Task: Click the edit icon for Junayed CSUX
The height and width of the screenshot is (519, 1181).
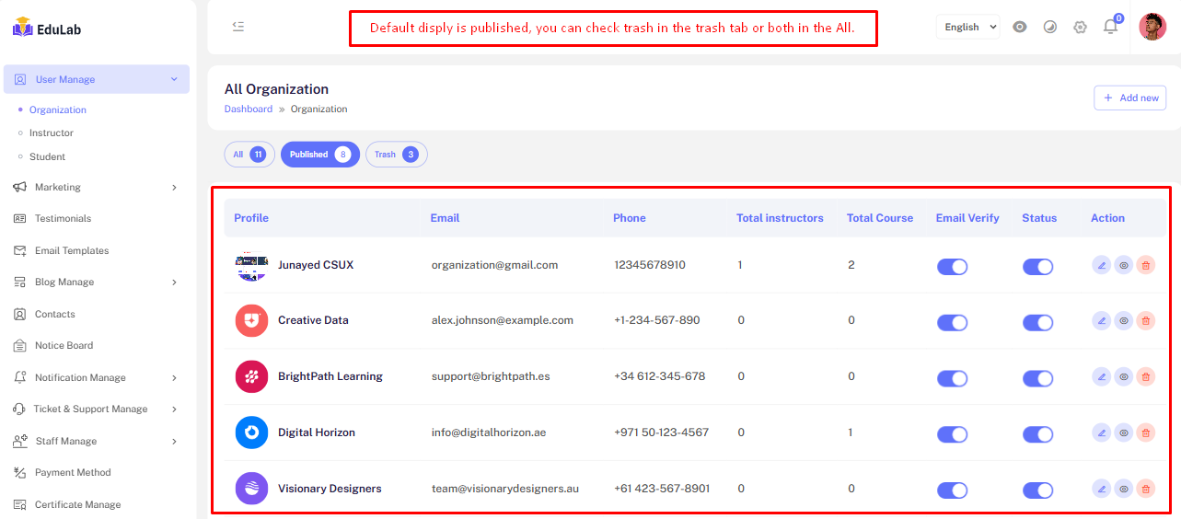Action: 1101,265
